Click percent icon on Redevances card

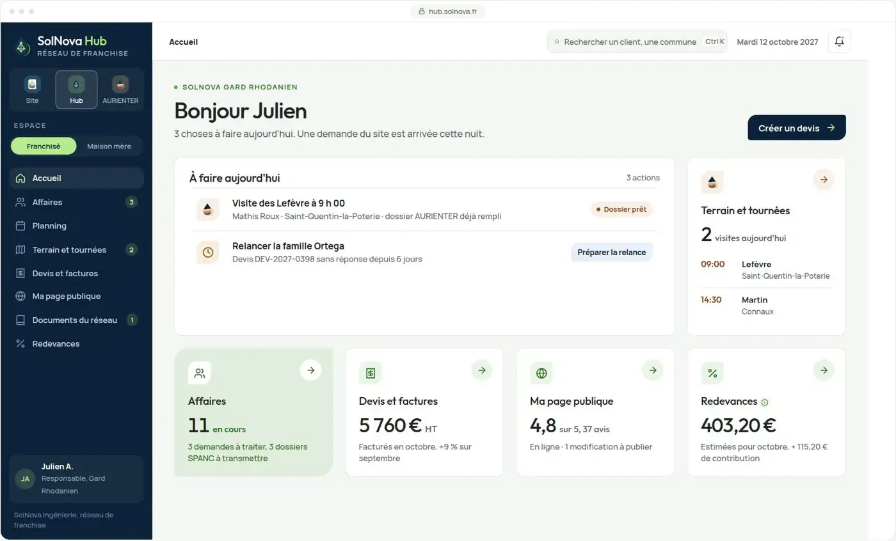click(712, 373)
